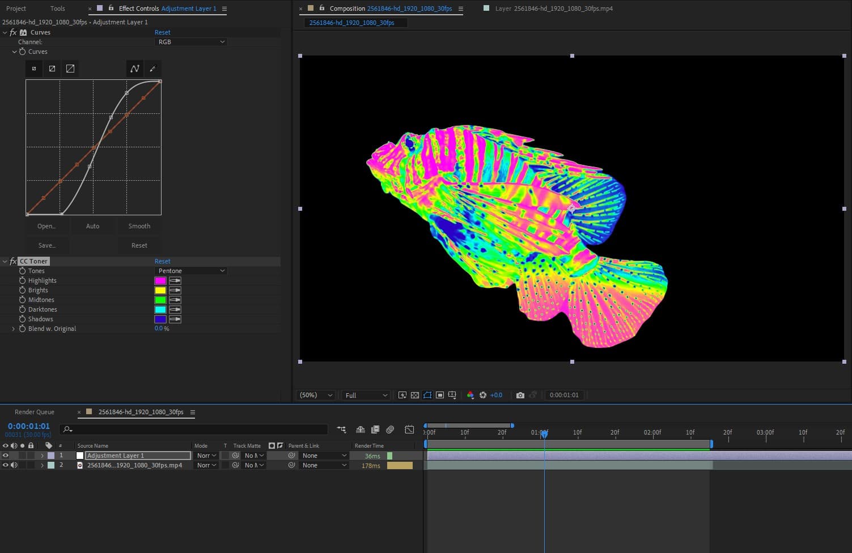852x553 pixels.
Task: Click the timeline search field
Action: pyautogui.click(x=194, y=429)
